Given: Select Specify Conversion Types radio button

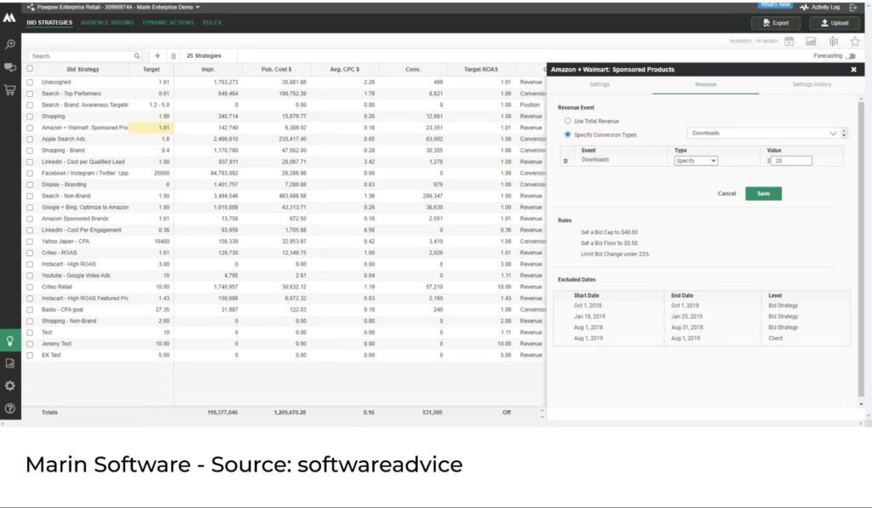Looking at the screenshot, I should point(567,134).
